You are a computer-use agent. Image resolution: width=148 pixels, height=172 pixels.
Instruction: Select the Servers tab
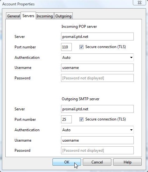[x=28, y=16]
